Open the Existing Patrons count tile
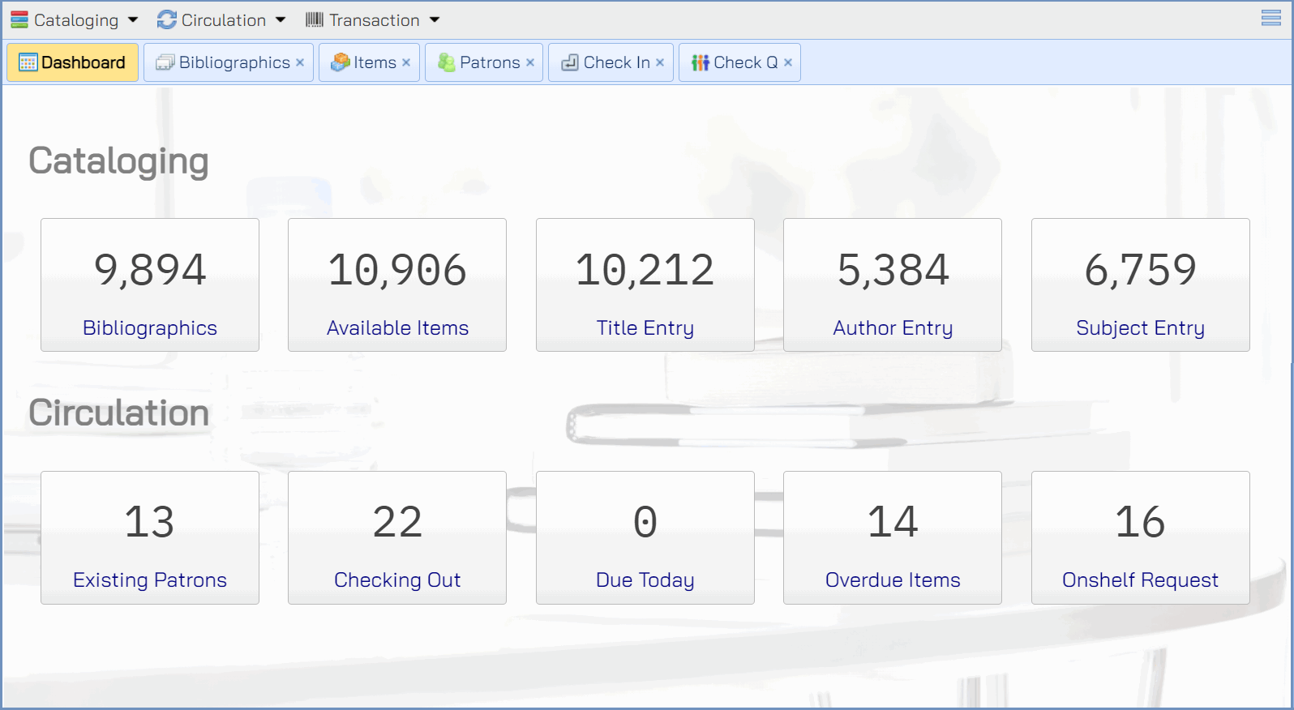1294x710 pixels. coord(150,537)
